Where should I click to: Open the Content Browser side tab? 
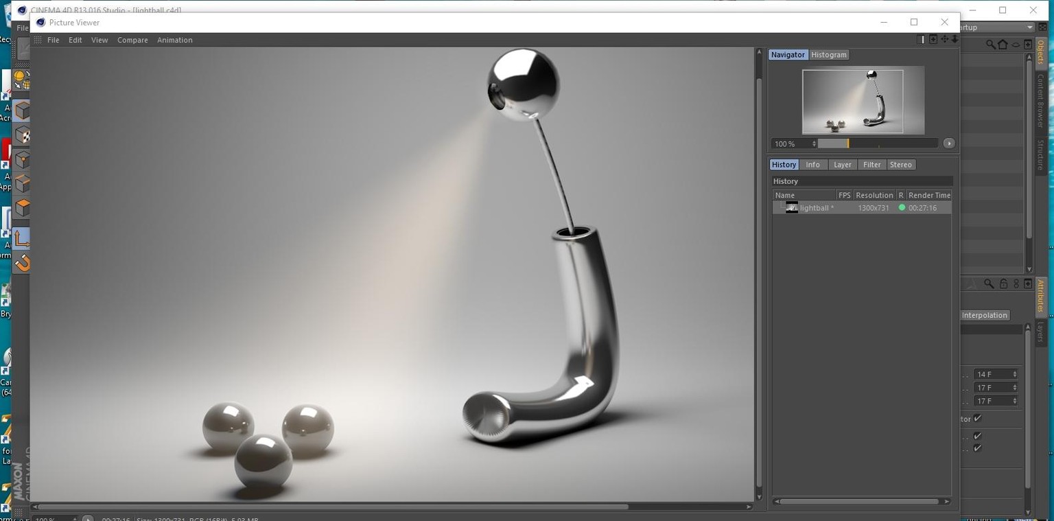tap(1040, 101)
